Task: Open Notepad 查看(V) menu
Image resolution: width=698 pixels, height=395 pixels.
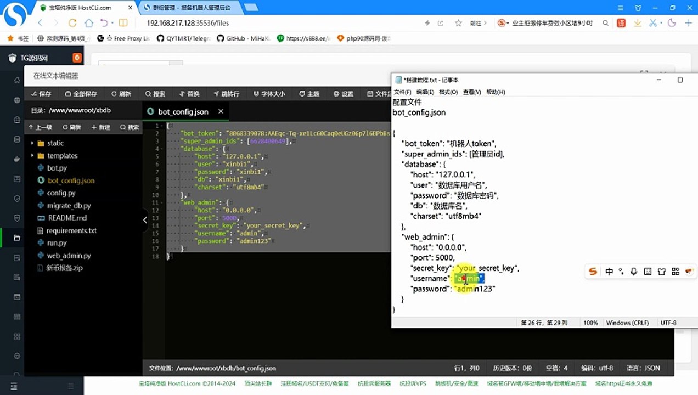Action: click(472, 92)
